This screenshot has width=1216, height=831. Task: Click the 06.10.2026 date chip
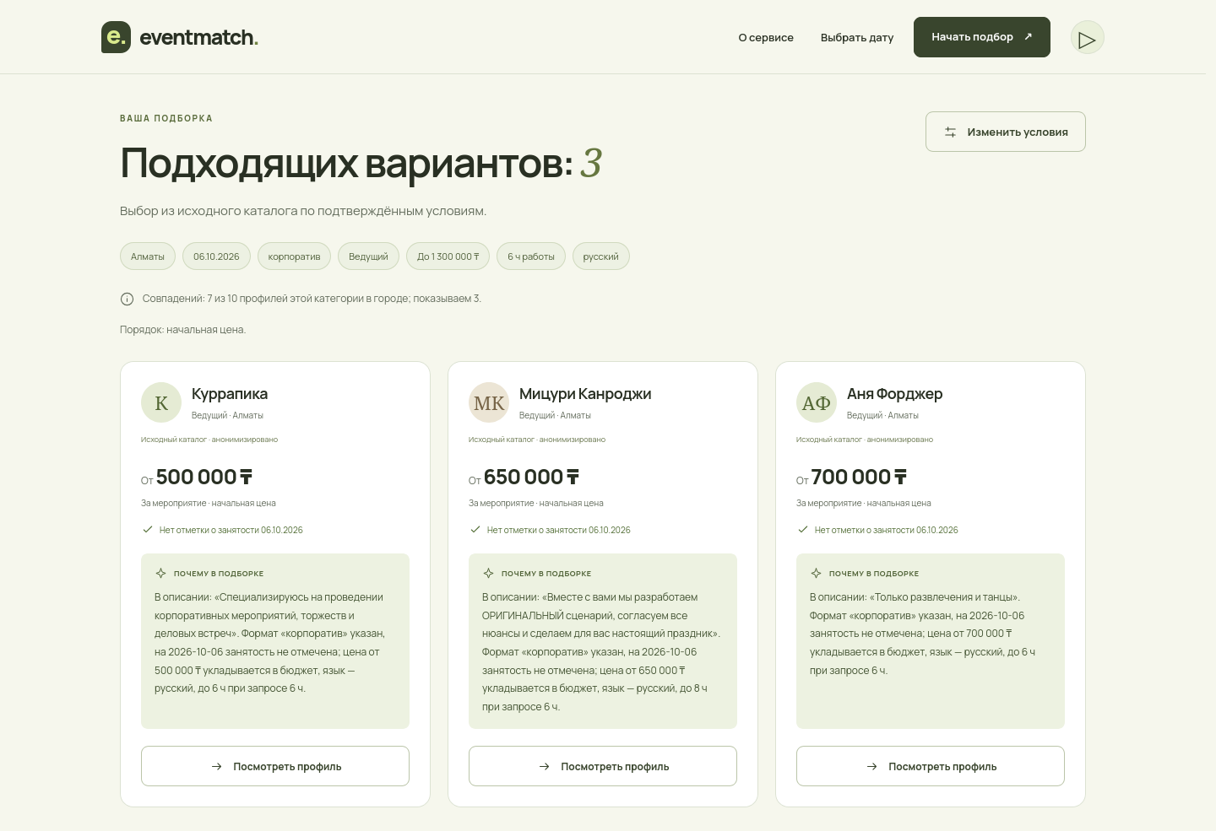[x=216, y=256]
